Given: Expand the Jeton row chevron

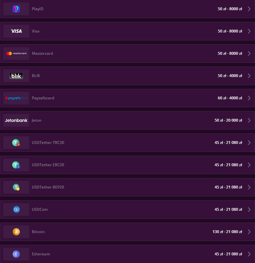Looking at the screenshot, I should [249, 120].
